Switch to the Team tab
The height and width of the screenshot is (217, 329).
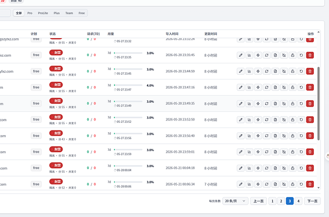(69, 13)
